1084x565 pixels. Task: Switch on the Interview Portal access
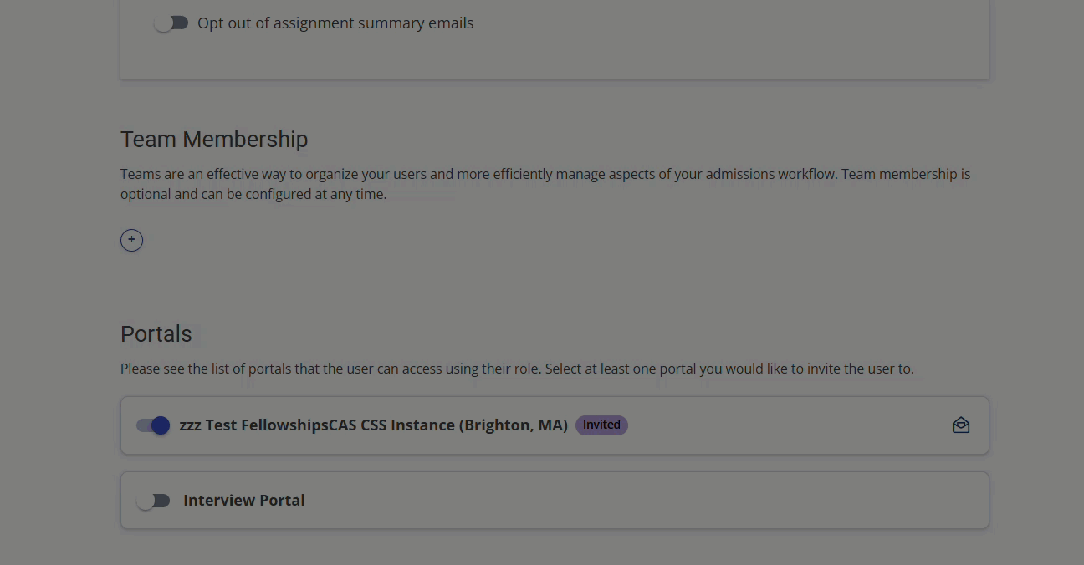154,500
